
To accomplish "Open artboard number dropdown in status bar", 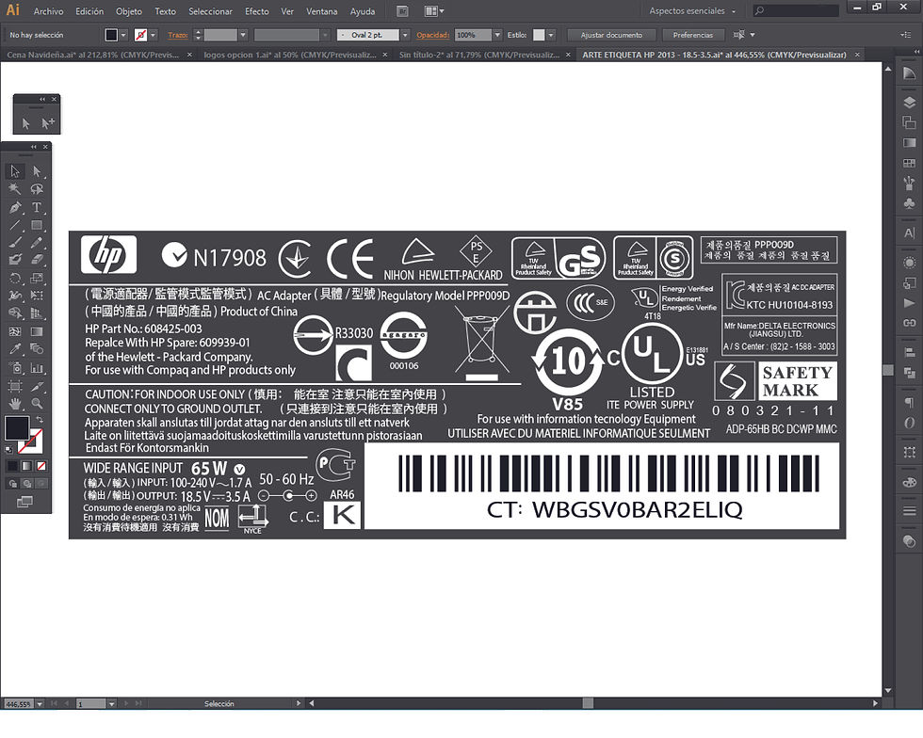I will pos(111,703).
